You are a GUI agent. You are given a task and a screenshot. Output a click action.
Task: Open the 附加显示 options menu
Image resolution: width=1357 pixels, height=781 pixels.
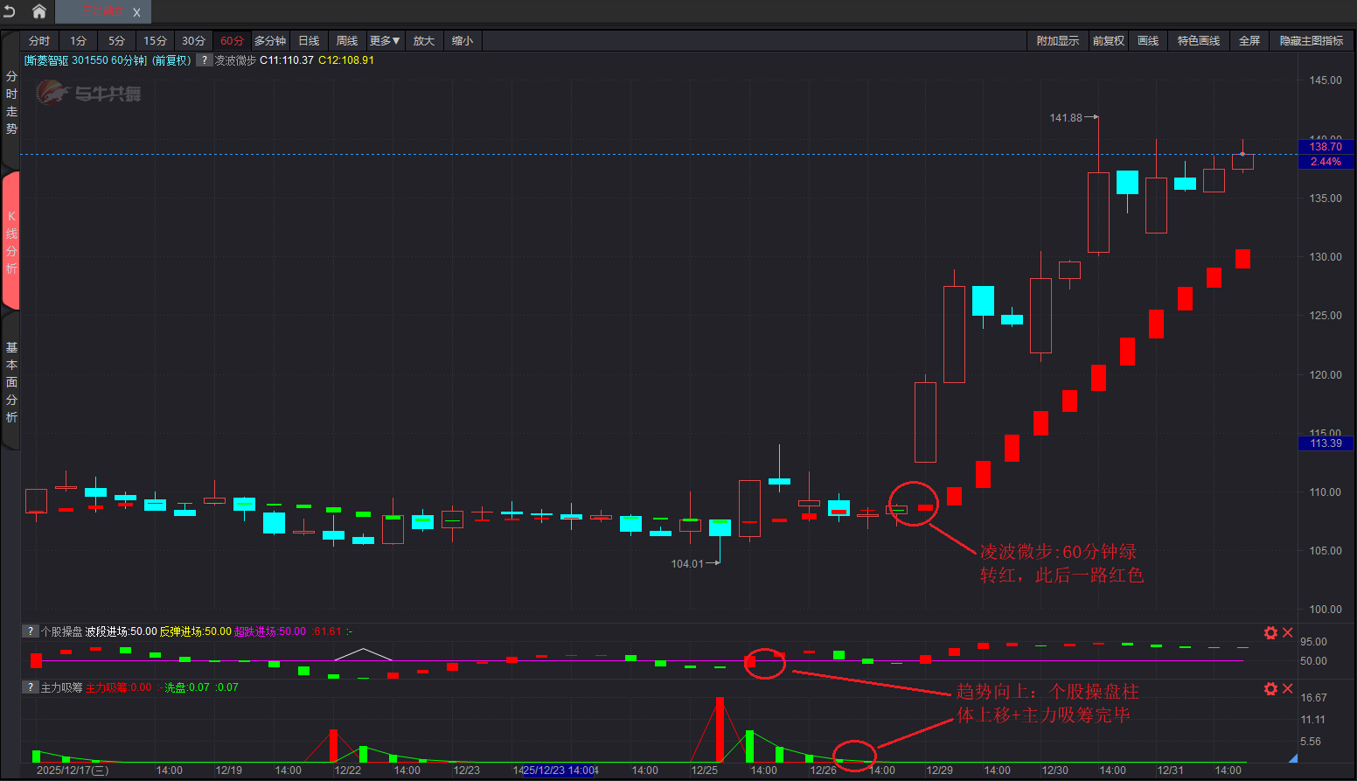[1057, 41]
